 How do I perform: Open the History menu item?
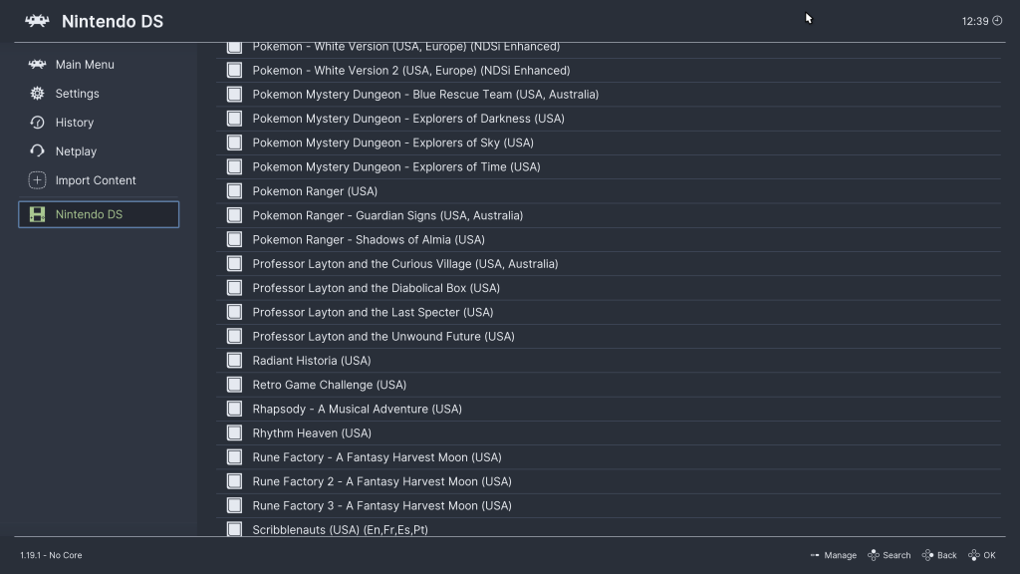click(75, 123)
